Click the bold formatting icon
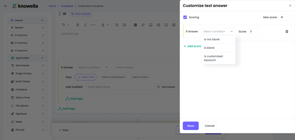 coord(77,25)
